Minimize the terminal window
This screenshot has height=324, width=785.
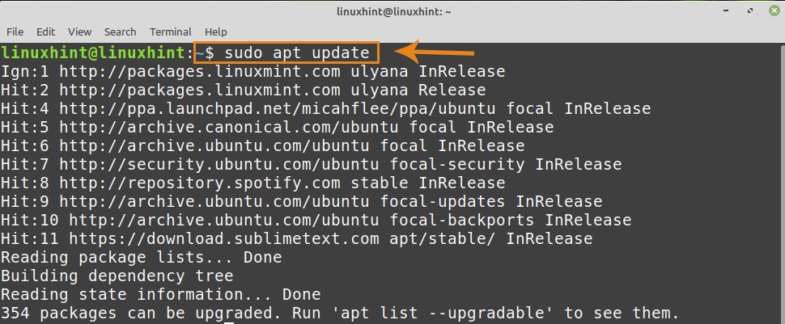728,11
